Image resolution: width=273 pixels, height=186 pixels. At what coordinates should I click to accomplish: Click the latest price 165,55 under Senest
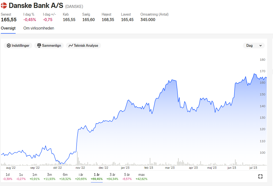9,20
